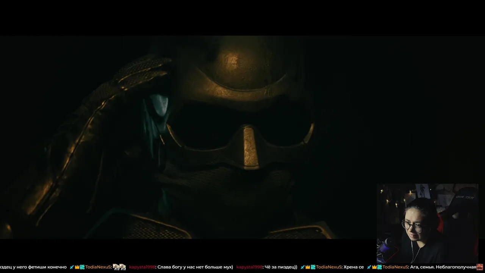Select the message 'Ага, семья. Неблагополучная'
The image size is (485, 273).
443,267
